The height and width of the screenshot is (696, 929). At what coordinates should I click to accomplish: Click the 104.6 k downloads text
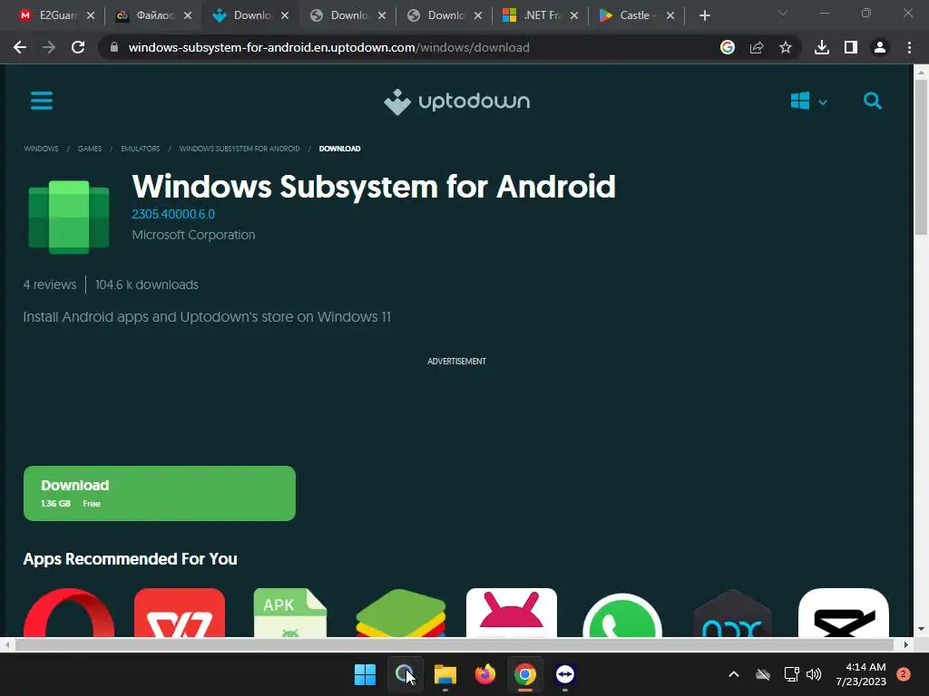click(x=147, y=285)
